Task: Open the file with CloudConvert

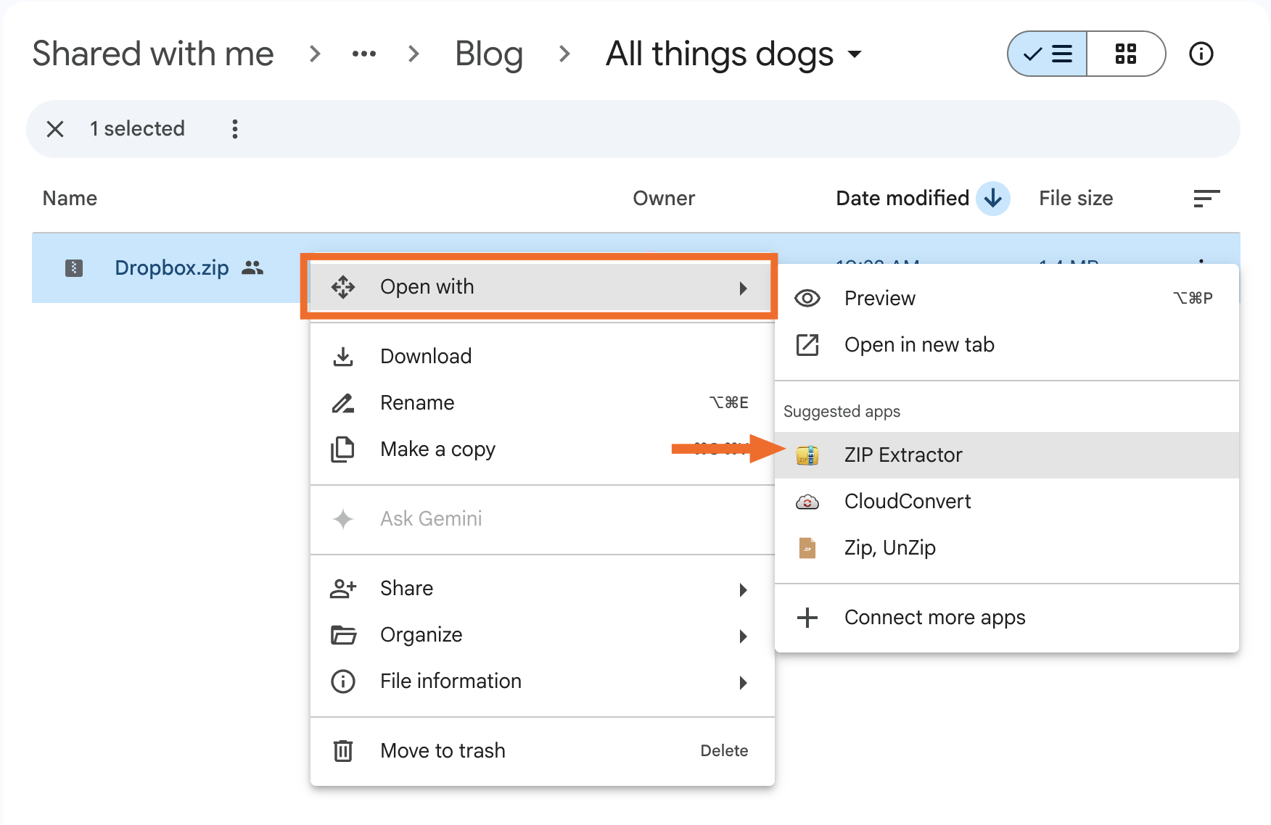Action: 1007,501
